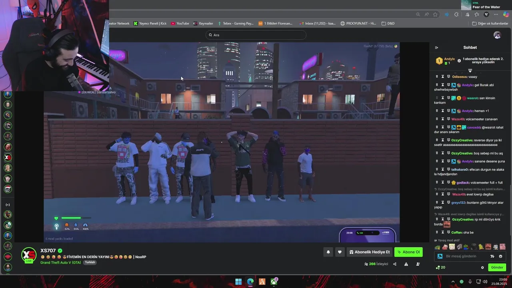Viewport: 512px width, 288px height.
Task: Open the YouTube bookmark
Action: [x=180, y=23]
